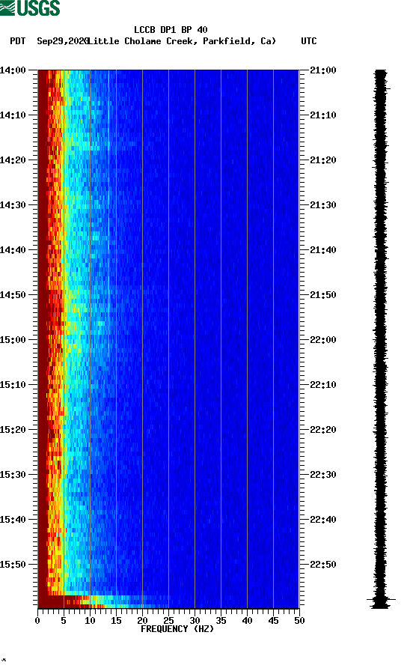This screenshot has height=668, width=413.
Task: Click the 'PDT' timezone label
Action: coord(18,41)
